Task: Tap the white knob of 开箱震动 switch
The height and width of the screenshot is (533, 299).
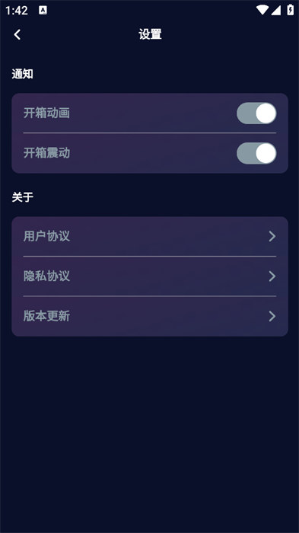Action: pos(266,153)
